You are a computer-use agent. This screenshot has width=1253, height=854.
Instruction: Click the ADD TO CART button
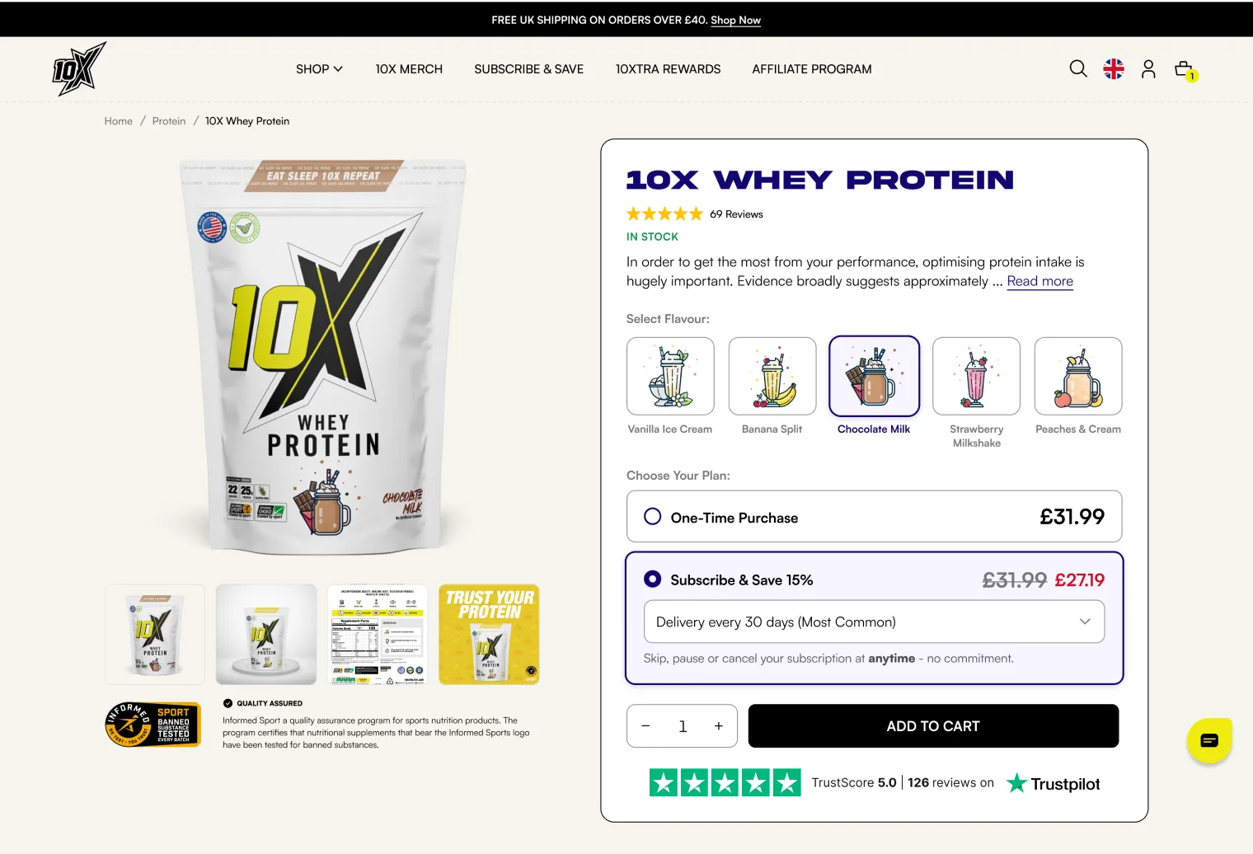(x=933, y=726)
